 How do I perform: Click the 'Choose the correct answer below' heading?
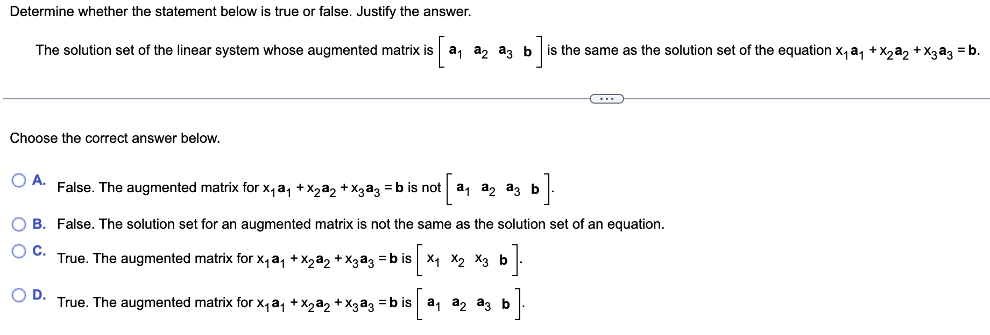point(115,138)
